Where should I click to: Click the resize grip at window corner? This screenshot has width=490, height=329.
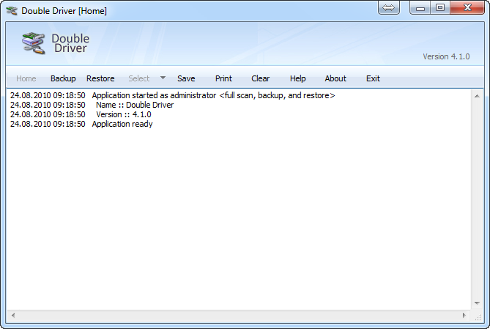pyautogui.click(x=478, y=318)
